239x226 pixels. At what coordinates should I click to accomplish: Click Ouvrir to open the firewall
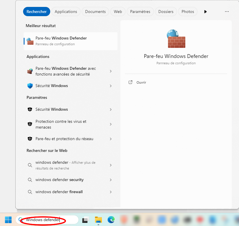pos(141,82)
